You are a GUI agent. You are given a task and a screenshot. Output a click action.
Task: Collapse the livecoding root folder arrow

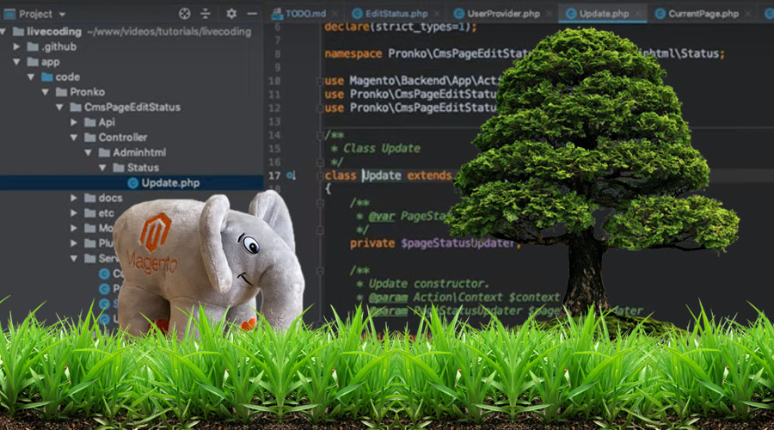pos(3,32)
